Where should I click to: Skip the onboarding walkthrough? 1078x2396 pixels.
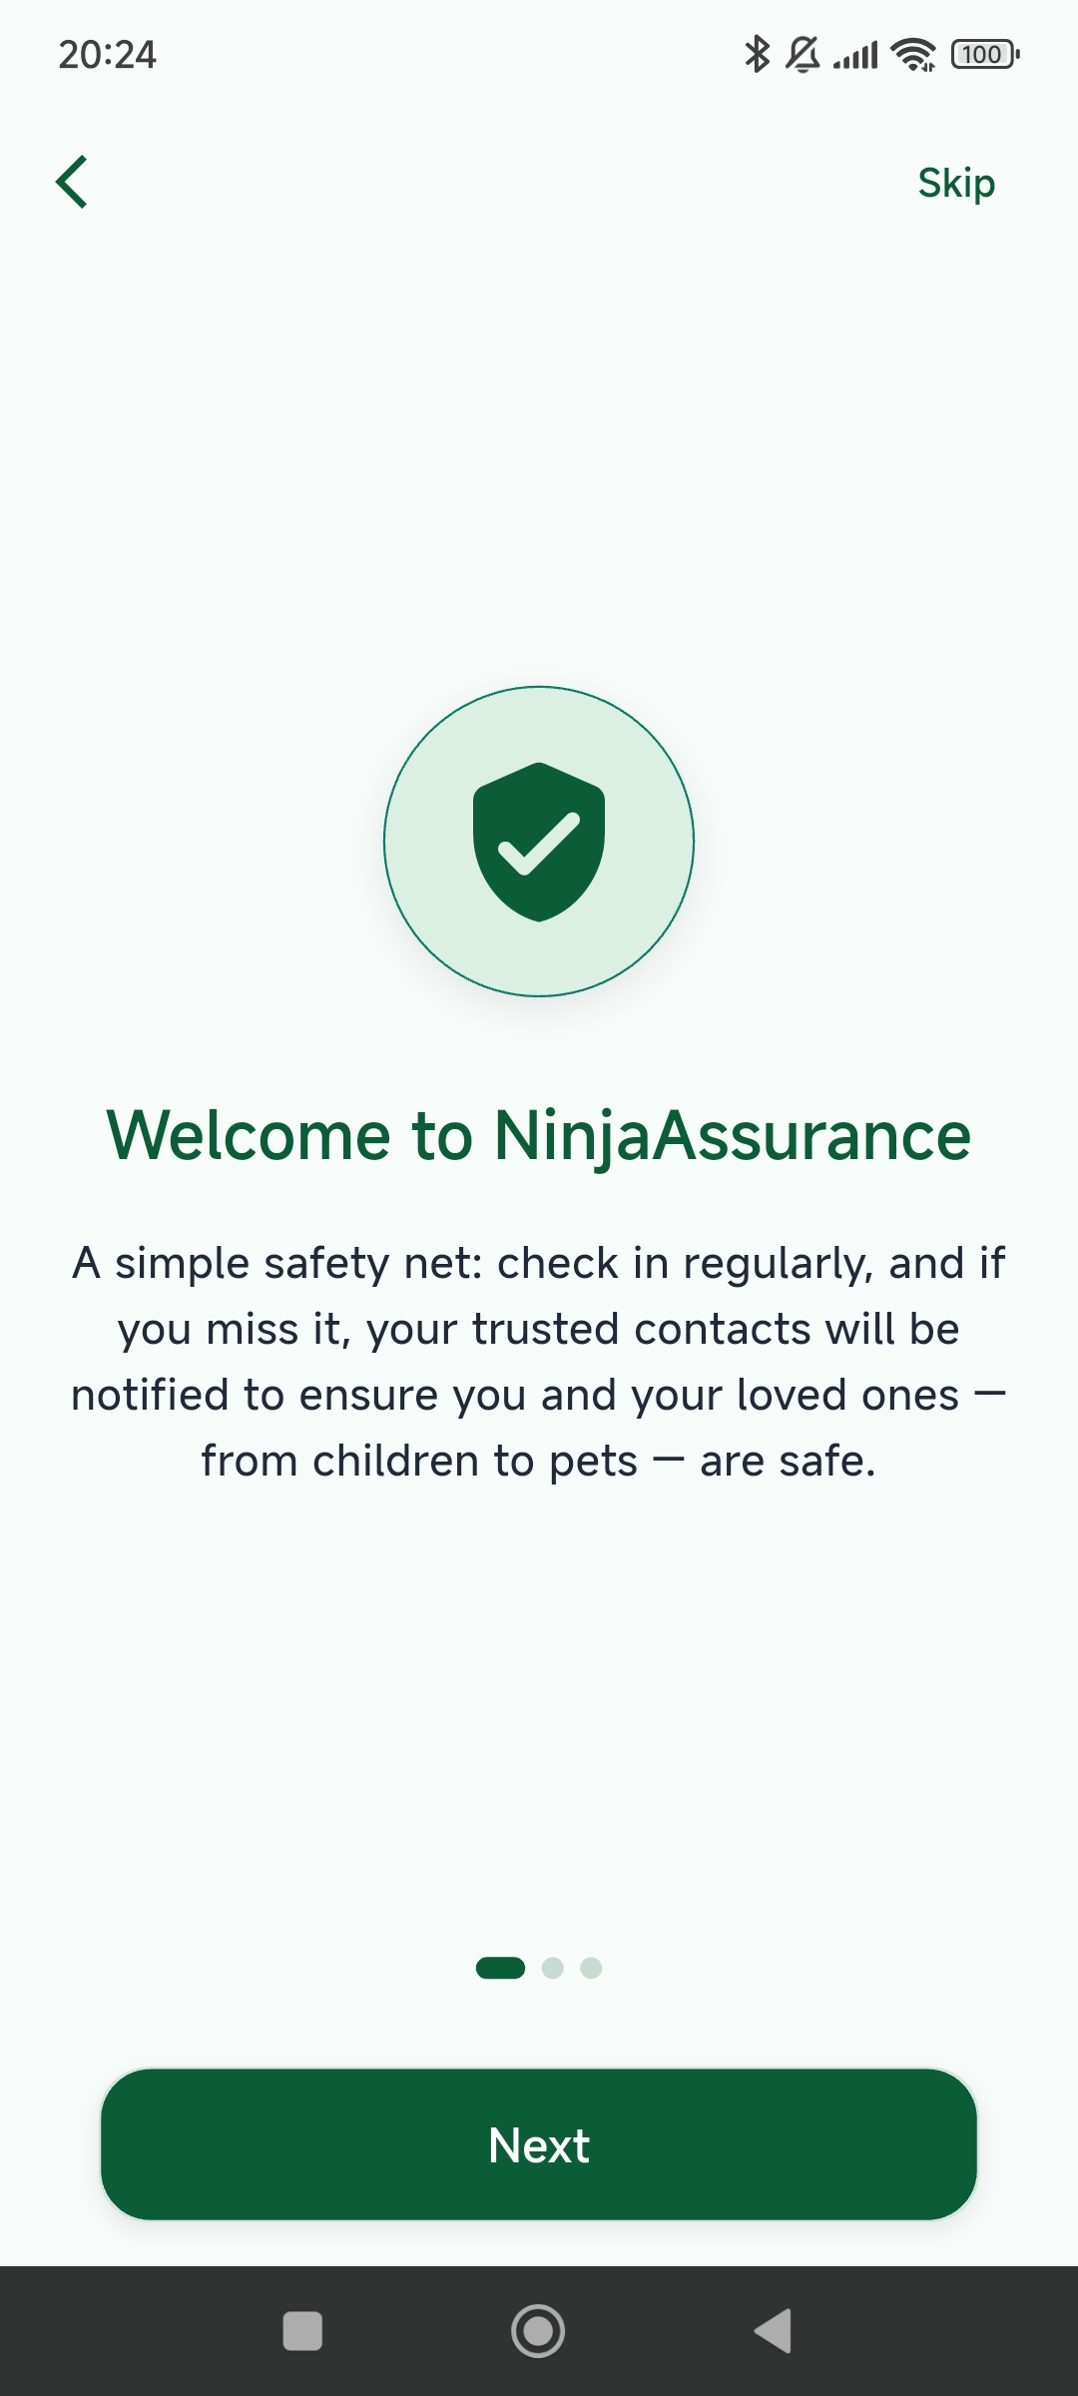[955, 183]
